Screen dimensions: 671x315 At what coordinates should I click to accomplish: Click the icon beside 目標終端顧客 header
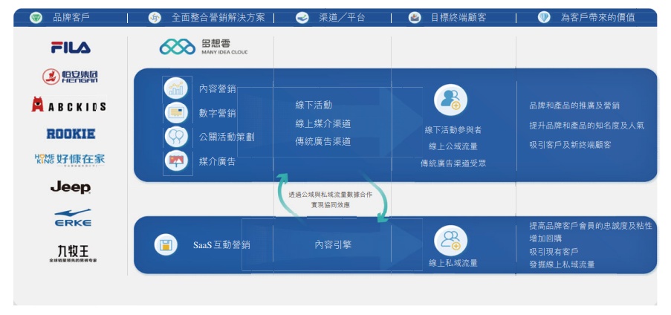click(x=415, y=18)
